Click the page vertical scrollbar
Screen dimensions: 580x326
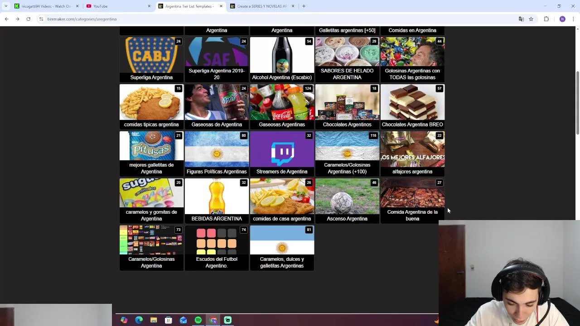click(x=577, y=103)
